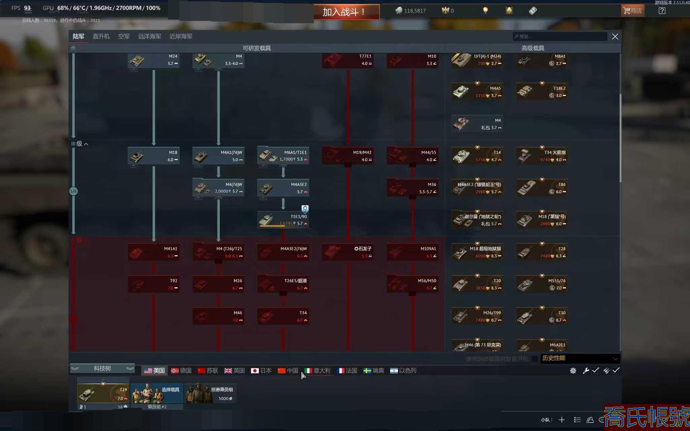Toggle the auto-repair wrench checkbox
The image size is (690, 431).
pos(595,370)
